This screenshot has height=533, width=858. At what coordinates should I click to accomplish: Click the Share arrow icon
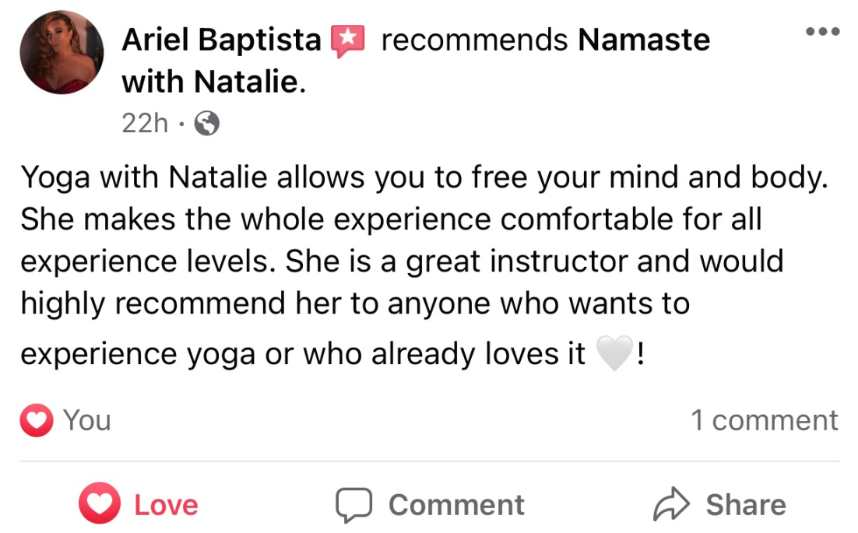670,505
